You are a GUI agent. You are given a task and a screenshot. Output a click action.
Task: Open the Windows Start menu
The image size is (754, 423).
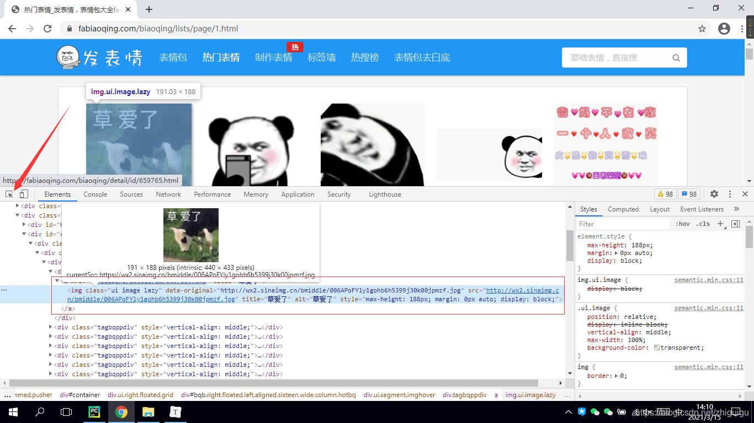tap(12, 412)
